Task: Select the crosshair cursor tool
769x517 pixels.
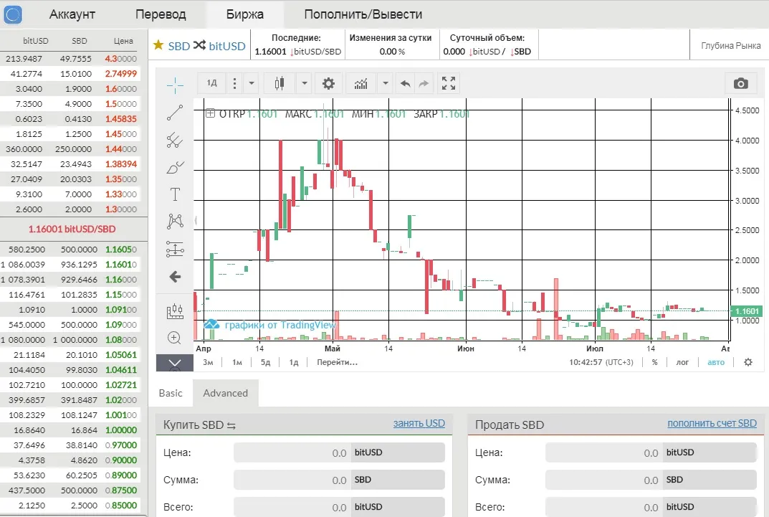Action: (175, 85)
